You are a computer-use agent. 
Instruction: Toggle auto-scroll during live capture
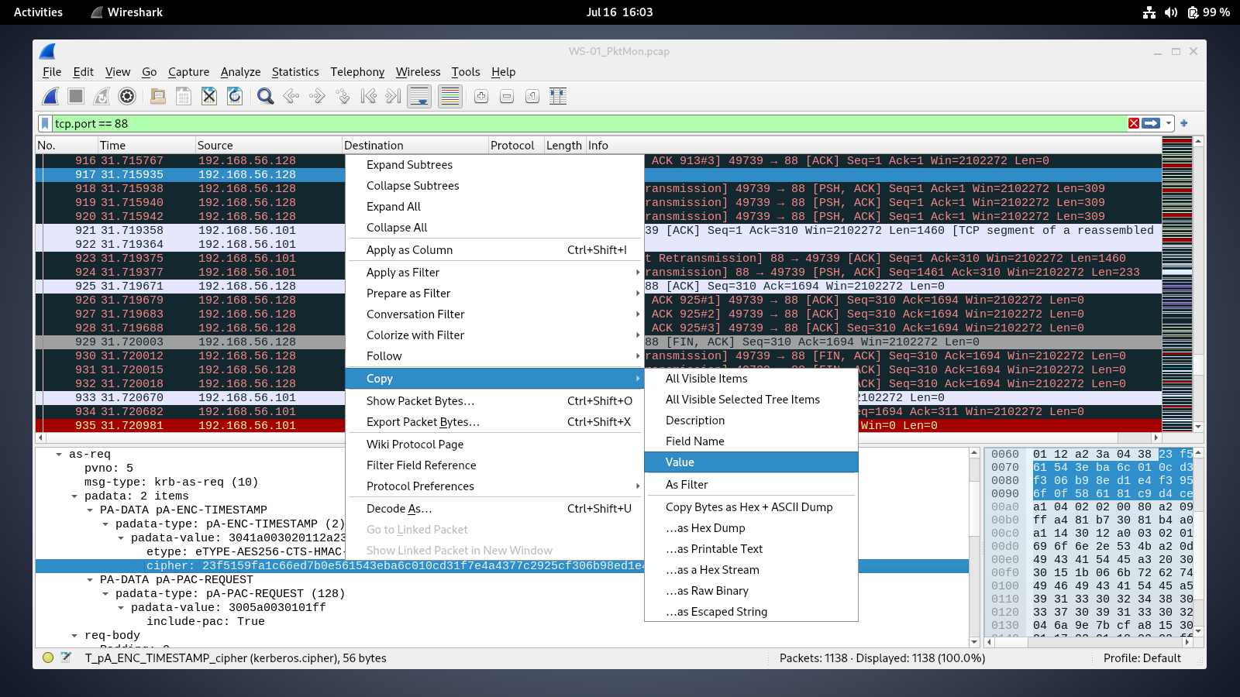pyautogui.click(x=419, y=96)
